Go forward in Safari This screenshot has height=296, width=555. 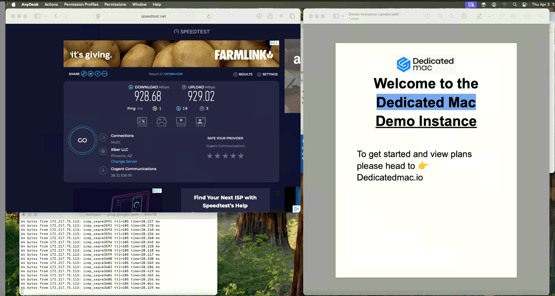[x=66, y=16]
